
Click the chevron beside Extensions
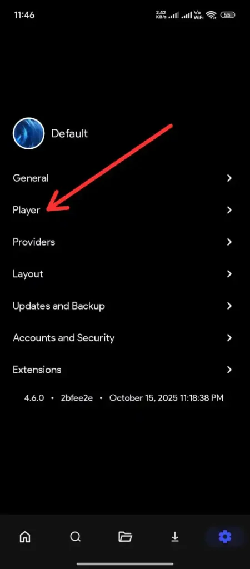click(229, 370)
